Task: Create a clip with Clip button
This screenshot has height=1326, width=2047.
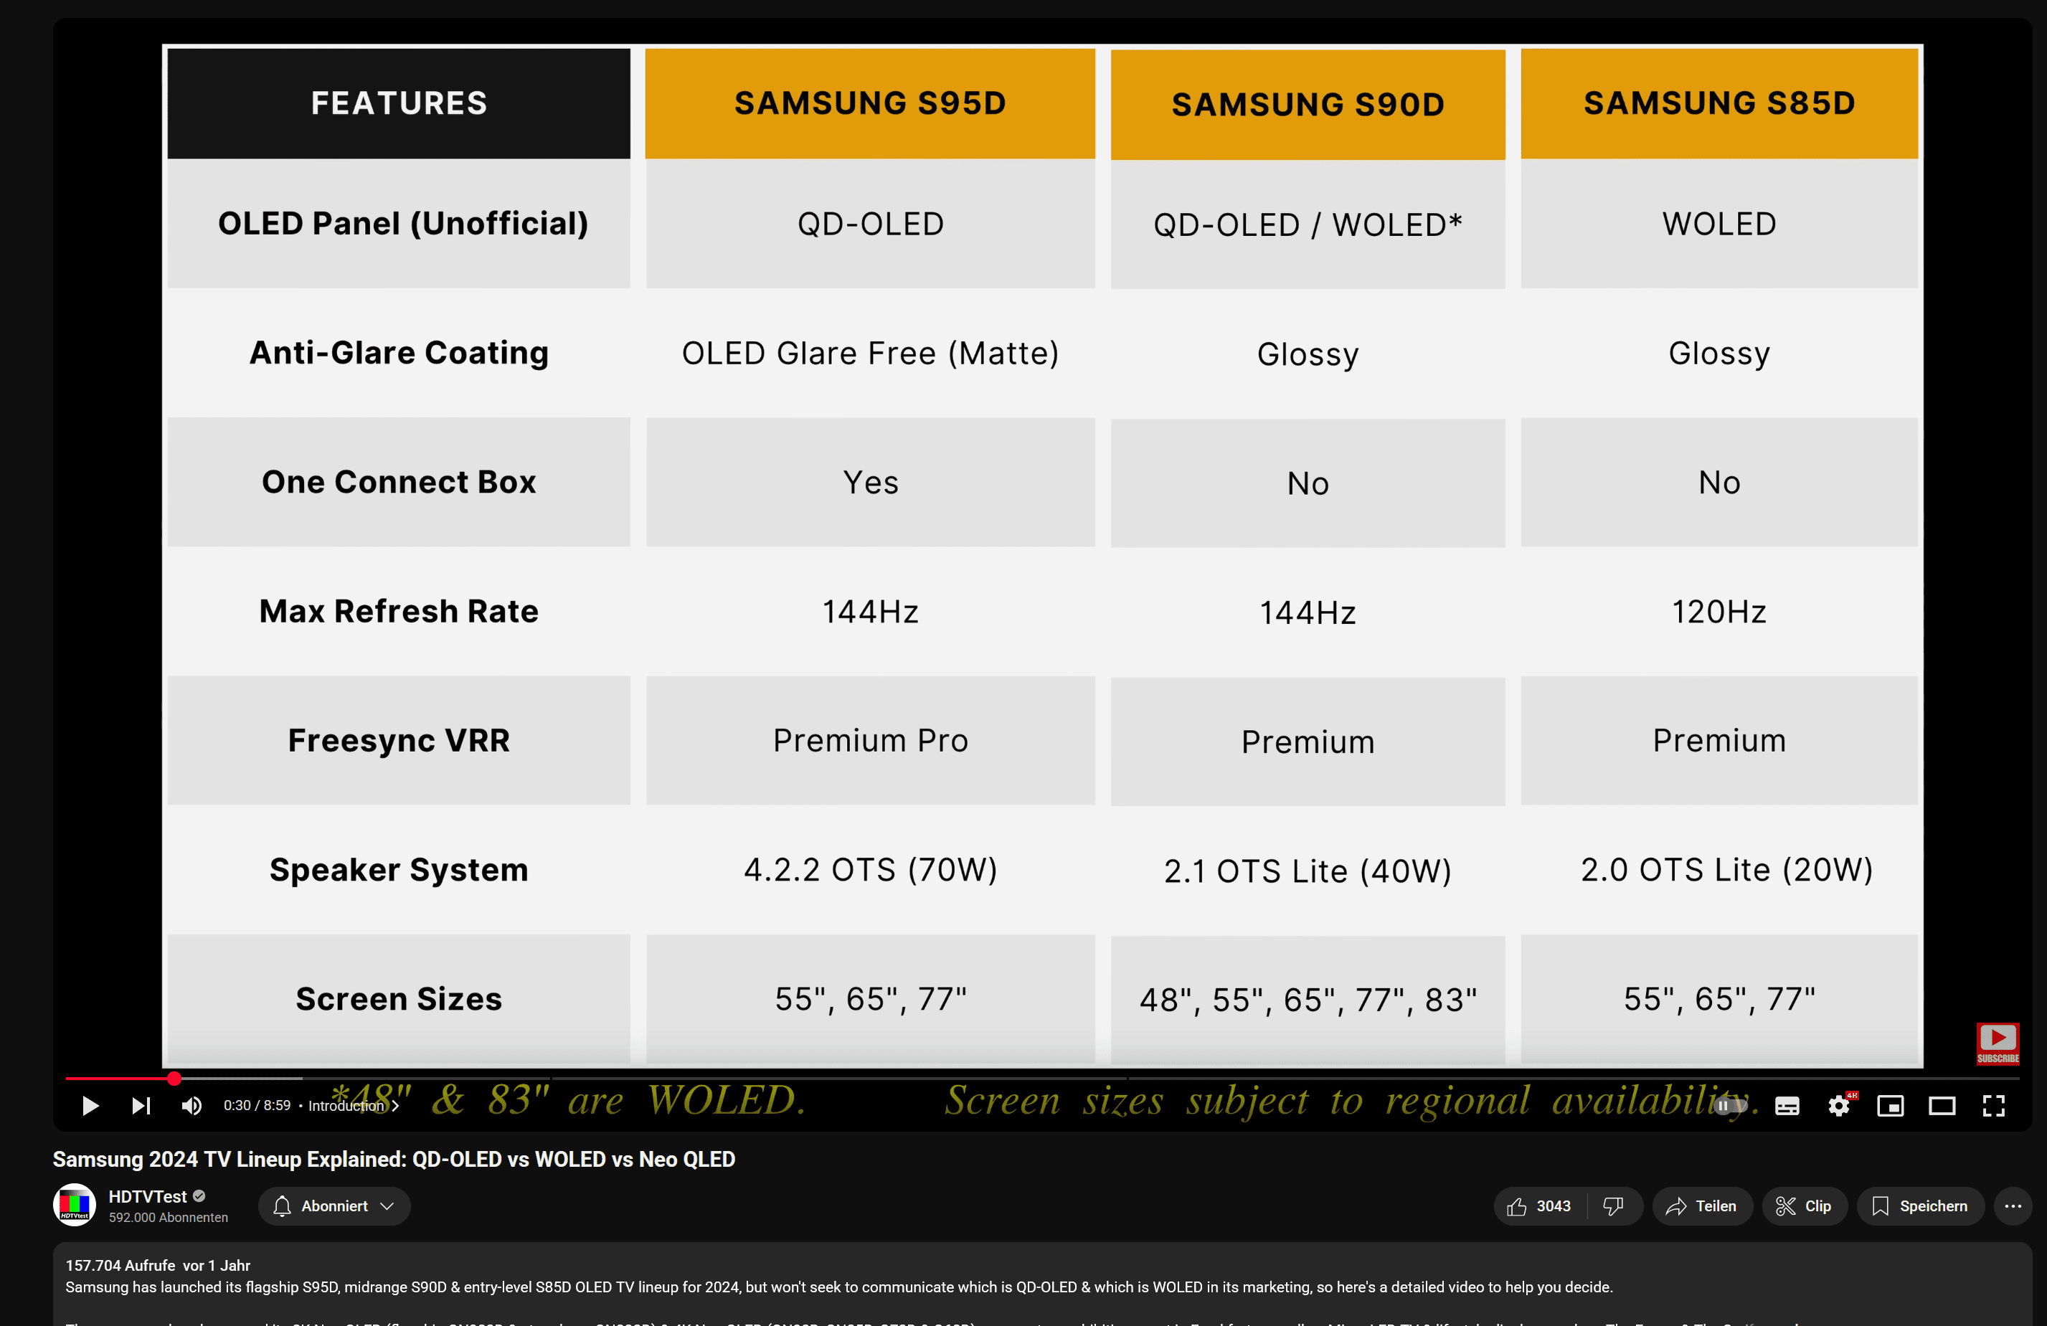Action: click(1804, 1206)
